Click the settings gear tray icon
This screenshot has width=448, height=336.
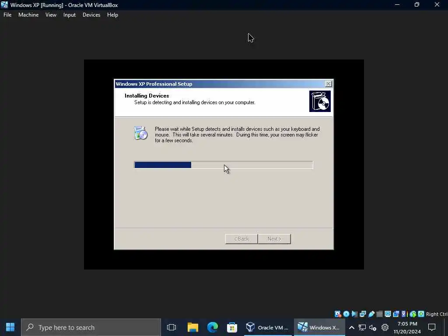tap(385, 327)
